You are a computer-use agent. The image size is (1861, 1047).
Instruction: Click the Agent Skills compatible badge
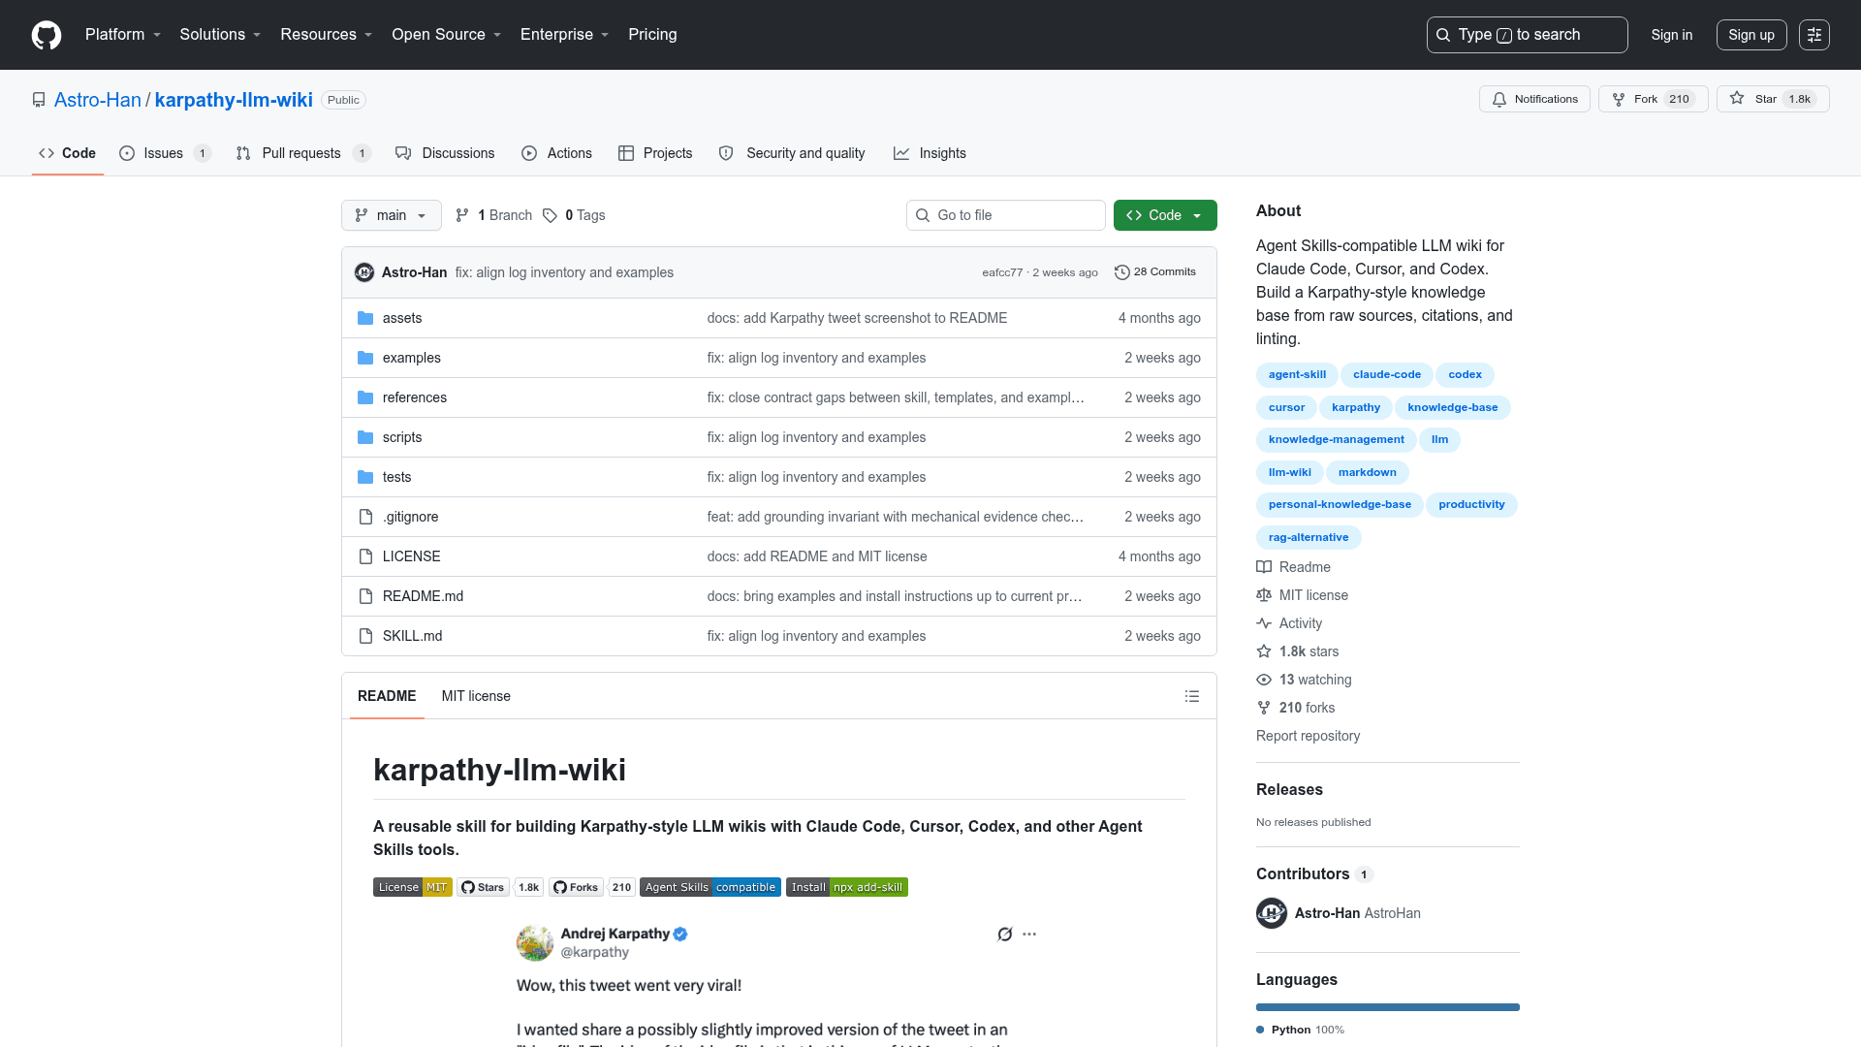coord(710,887)
